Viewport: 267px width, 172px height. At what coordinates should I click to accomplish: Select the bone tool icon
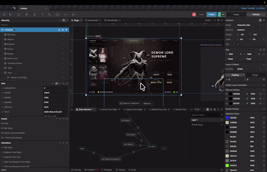point(49,14)
